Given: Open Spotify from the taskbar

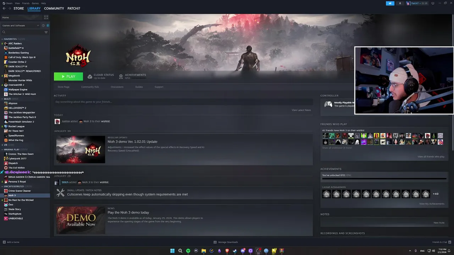Looking at the screenshot, I should click(188, 251).
